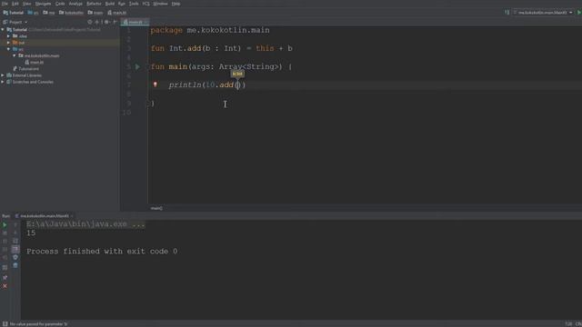Collapse the src folder in project tree
This screenshot has width=582, height=327.
point(8,49)
